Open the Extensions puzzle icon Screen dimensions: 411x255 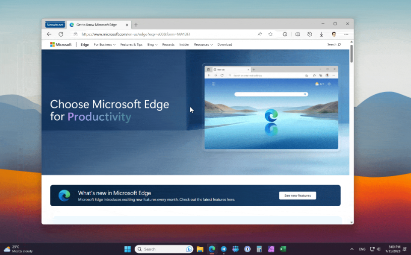[284, 34]
